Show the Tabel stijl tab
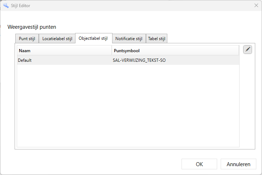 [x=157, y=39]
